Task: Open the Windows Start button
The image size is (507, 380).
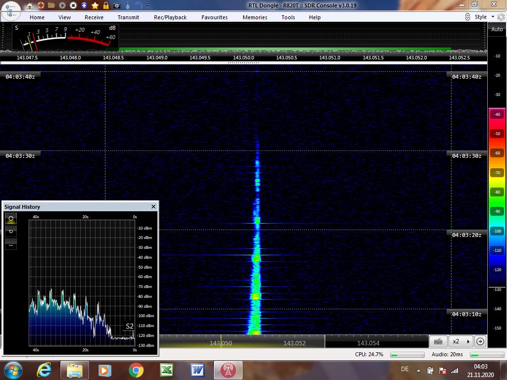Action: pos(13,370)
